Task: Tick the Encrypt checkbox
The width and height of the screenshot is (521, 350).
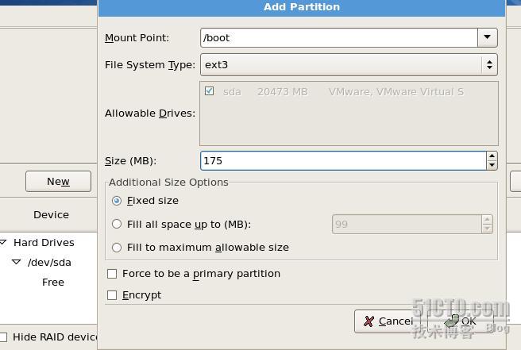Action: (112, 295)
